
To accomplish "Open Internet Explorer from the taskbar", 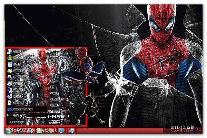I will tap(29, 130).
